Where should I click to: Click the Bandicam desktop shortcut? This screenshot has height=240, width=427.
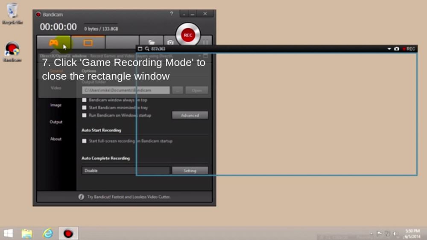[12, 52]
